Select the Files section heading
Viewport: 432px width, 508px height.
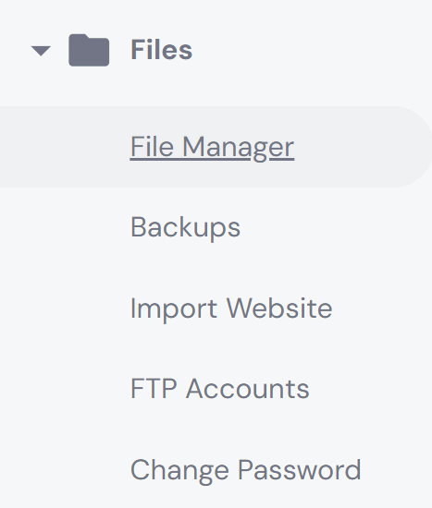click(161, 50)
